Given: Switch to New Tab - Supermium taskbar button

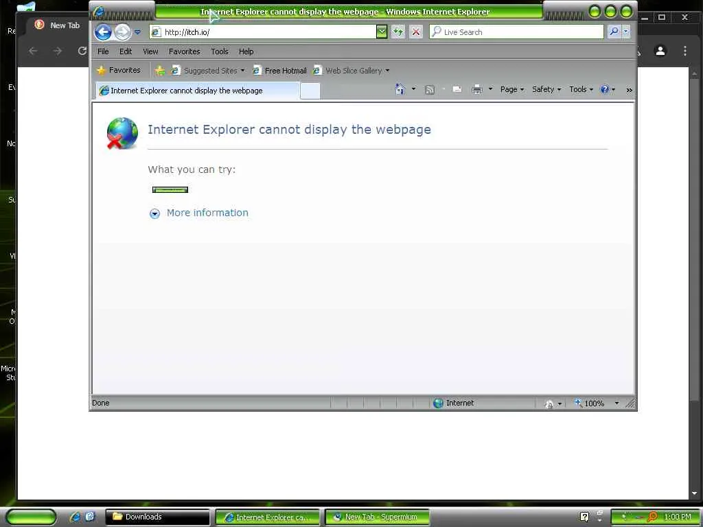Looking at the screenshot, I should (377, 517).
